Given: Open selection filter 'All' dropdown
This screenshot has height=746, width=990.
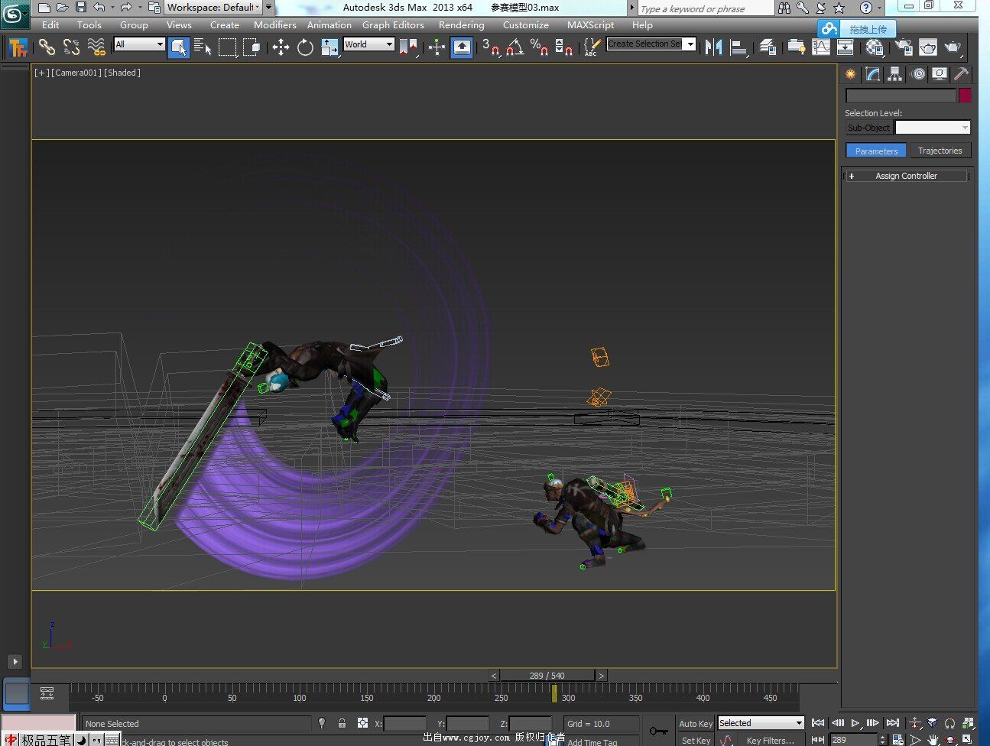Looking at the screenshot, I should point(139,44).
